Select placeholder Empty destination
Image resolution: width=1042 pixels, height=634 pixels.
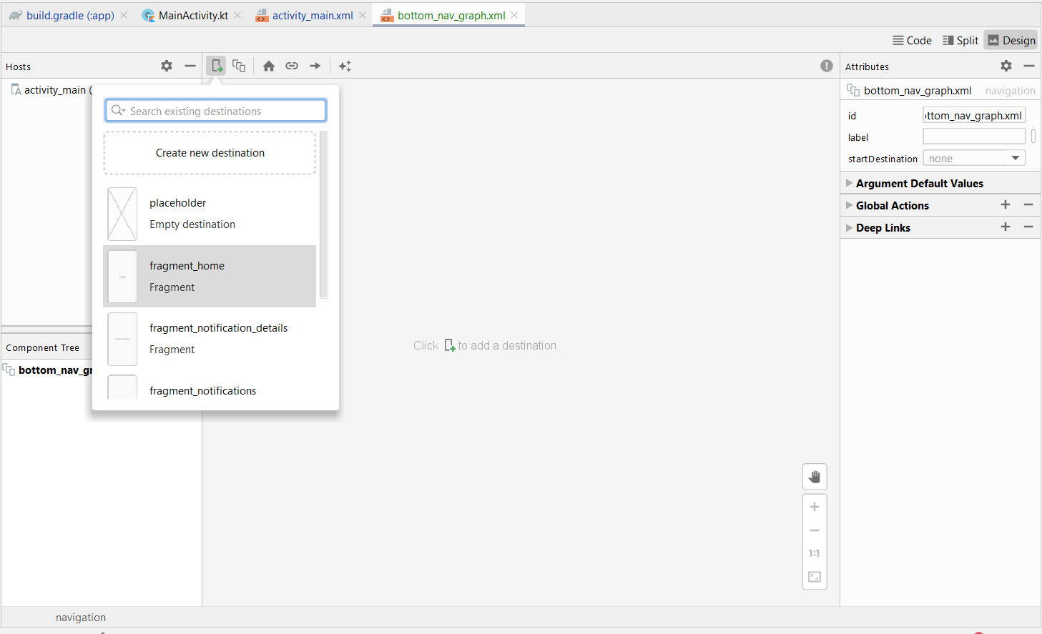[x=210, y=214]
